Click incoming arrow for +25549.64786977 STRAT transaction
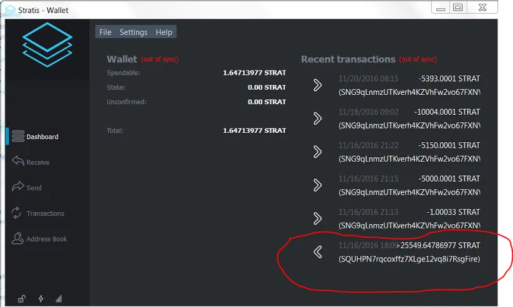The width and height of the screenshot is (513, 307). [x=318, y=252]
